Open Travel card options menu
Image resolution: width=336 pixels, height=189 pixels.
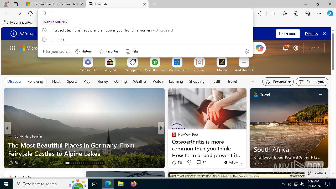pyautogui.click(x=320, y=94)
